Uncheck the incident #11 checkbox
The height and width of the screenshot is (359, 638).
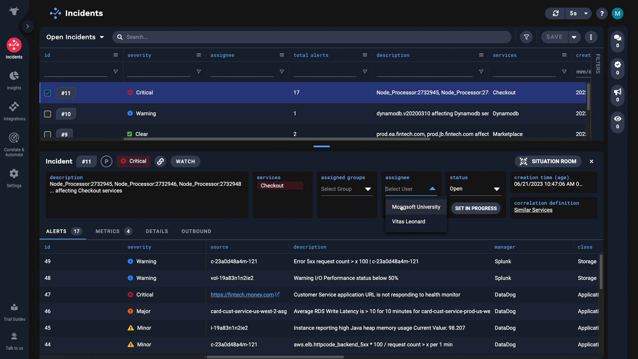click(48, 93)
